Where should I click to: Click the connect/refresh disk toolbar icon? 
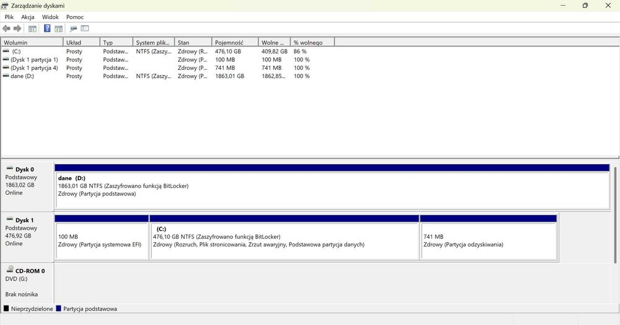coord(73,28)
